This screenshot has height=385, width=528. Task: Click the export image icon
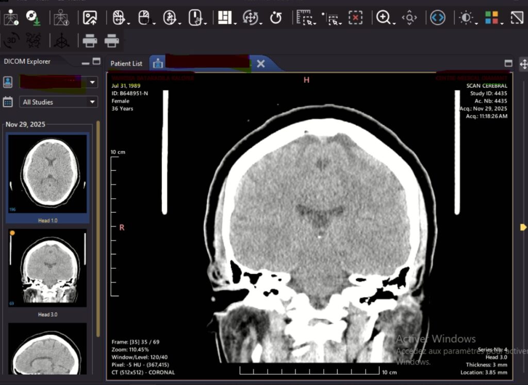coord(90,18)
